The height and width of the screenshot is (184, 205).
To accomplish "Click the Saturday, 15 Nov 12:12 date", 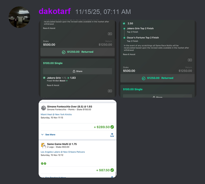I will tap(52, 155).
